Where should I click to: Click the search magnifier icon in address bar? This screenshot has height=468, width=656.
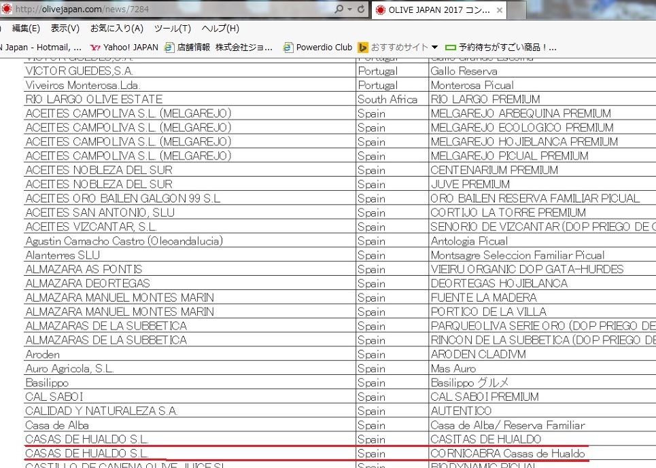point(339,9)
